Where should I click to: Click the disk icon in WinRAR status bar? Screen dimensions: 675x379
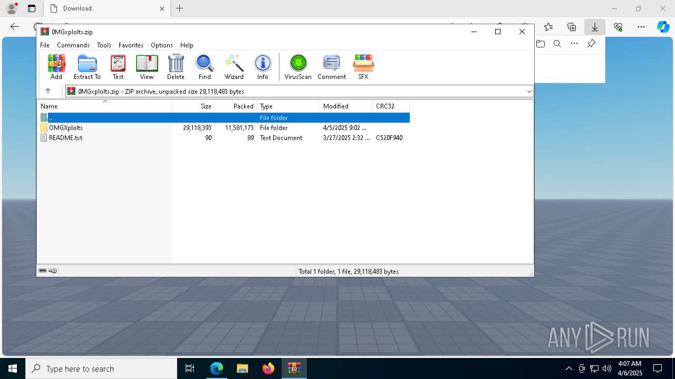pos(43,271)
